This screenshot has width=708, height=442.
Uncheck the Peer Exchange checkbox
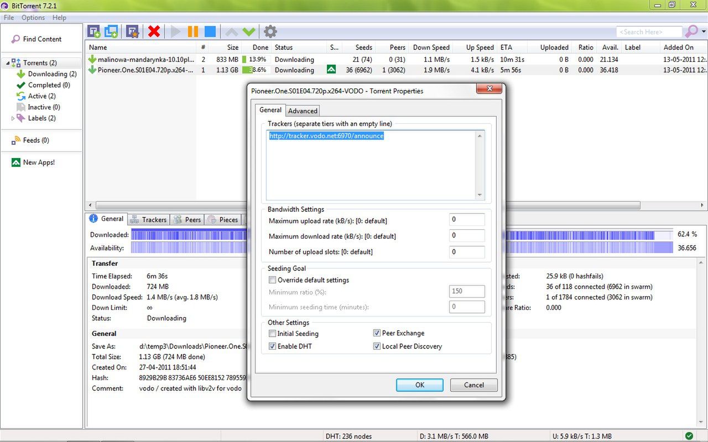(377, 333)
